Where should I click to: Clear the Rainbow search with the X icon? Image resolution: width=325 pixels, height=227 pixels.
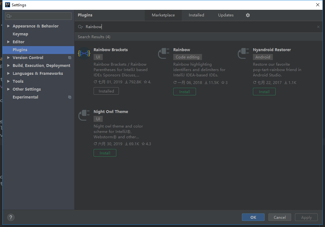pos(318,27)
